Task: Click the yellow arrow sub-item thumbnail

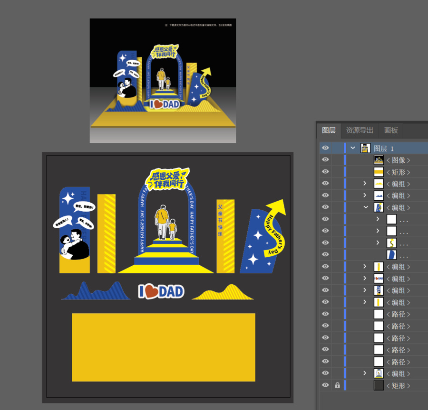Action: 392,243
